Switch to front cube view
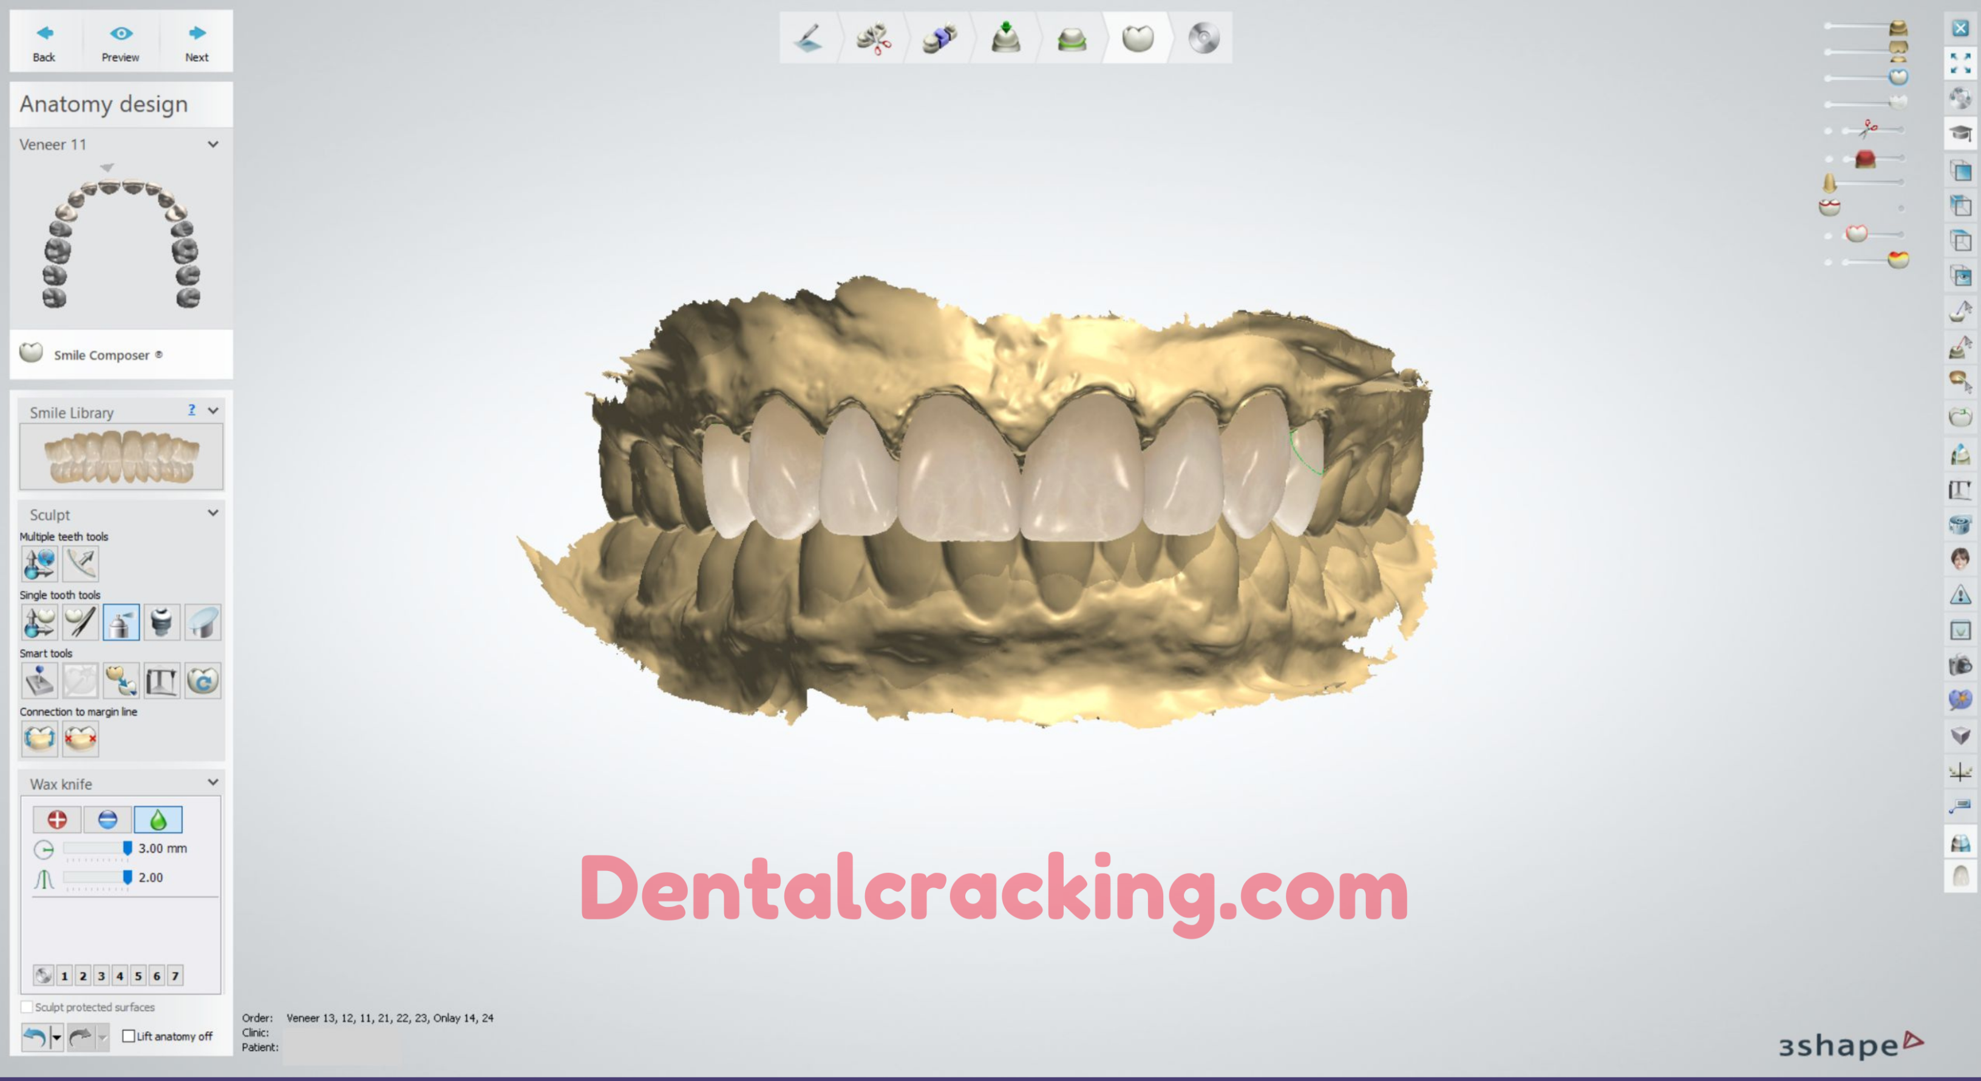Screen dimensions: 1981x1081 click(x=1960, y=170)
